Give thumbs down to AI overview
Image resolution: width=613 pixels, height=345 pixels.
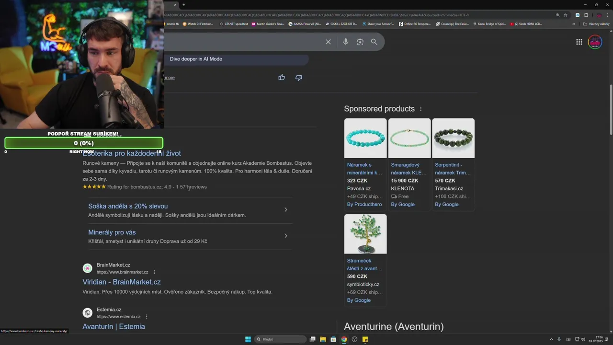pyautogui.click(x=299, y=78)
